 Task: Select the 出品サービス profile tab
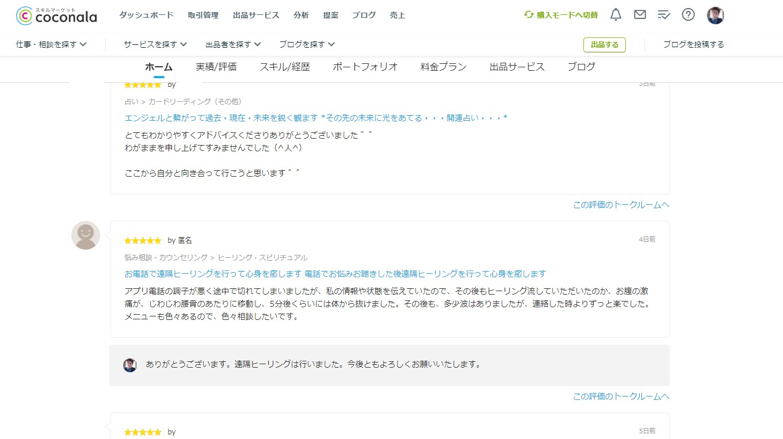(517, 67)
